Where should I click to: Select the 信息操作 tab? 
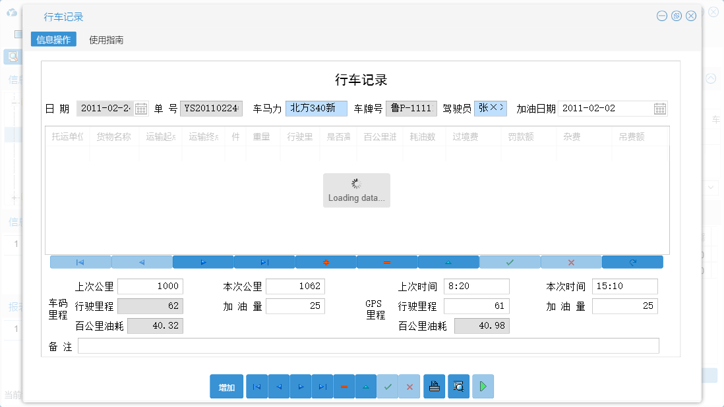click(x=53, y=40)
